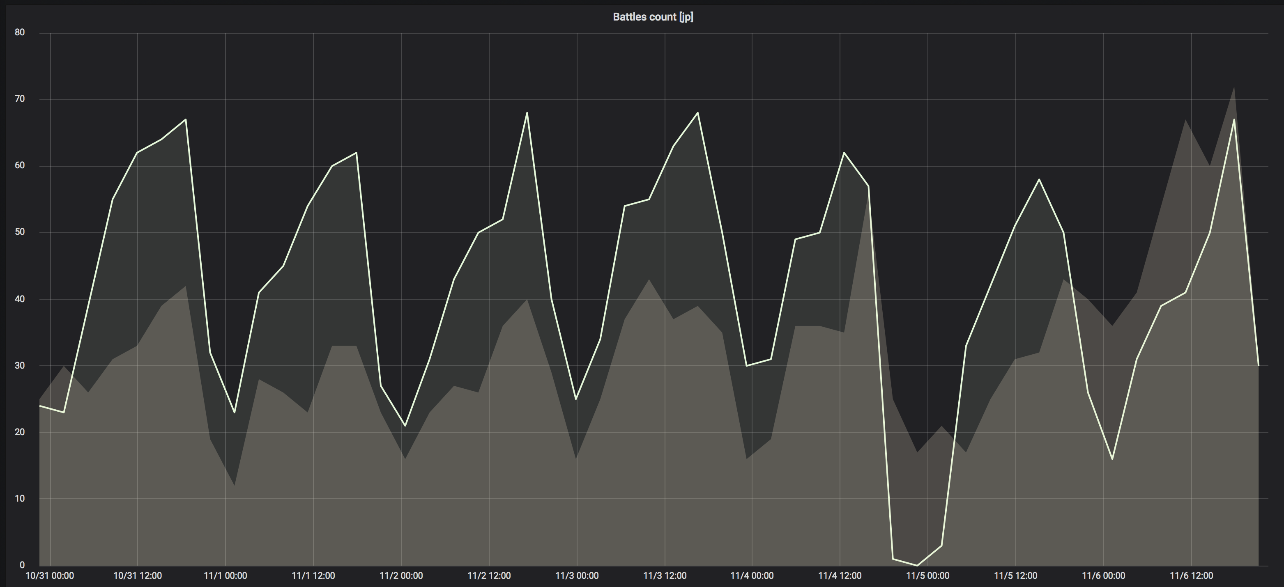The image size is (1284, 587).
Task: Click the '10' y-axis label
Action: tap(19, 498)
